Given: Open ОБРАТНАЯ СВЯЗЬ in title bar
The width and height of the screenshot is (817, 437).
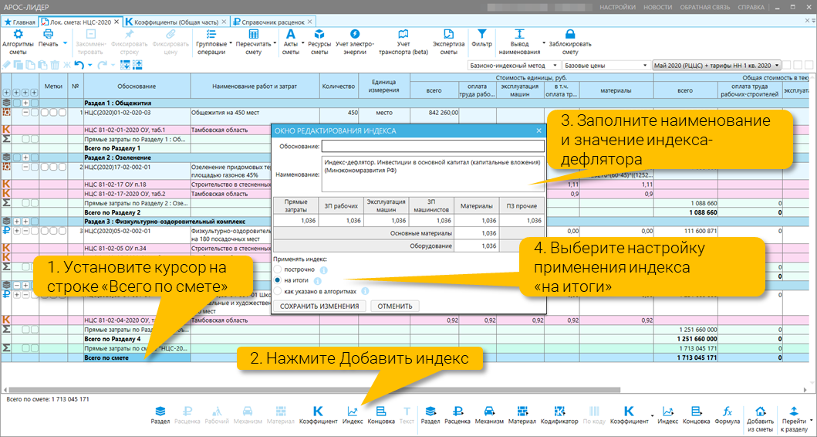Looking at the screenshot, I should point(705,7).
